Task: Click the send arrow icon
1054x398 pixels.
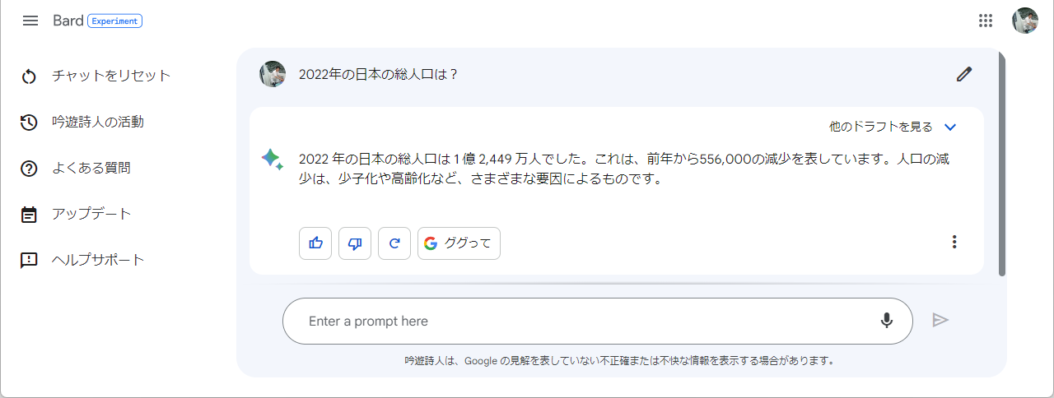Action: tap(940, 320)
